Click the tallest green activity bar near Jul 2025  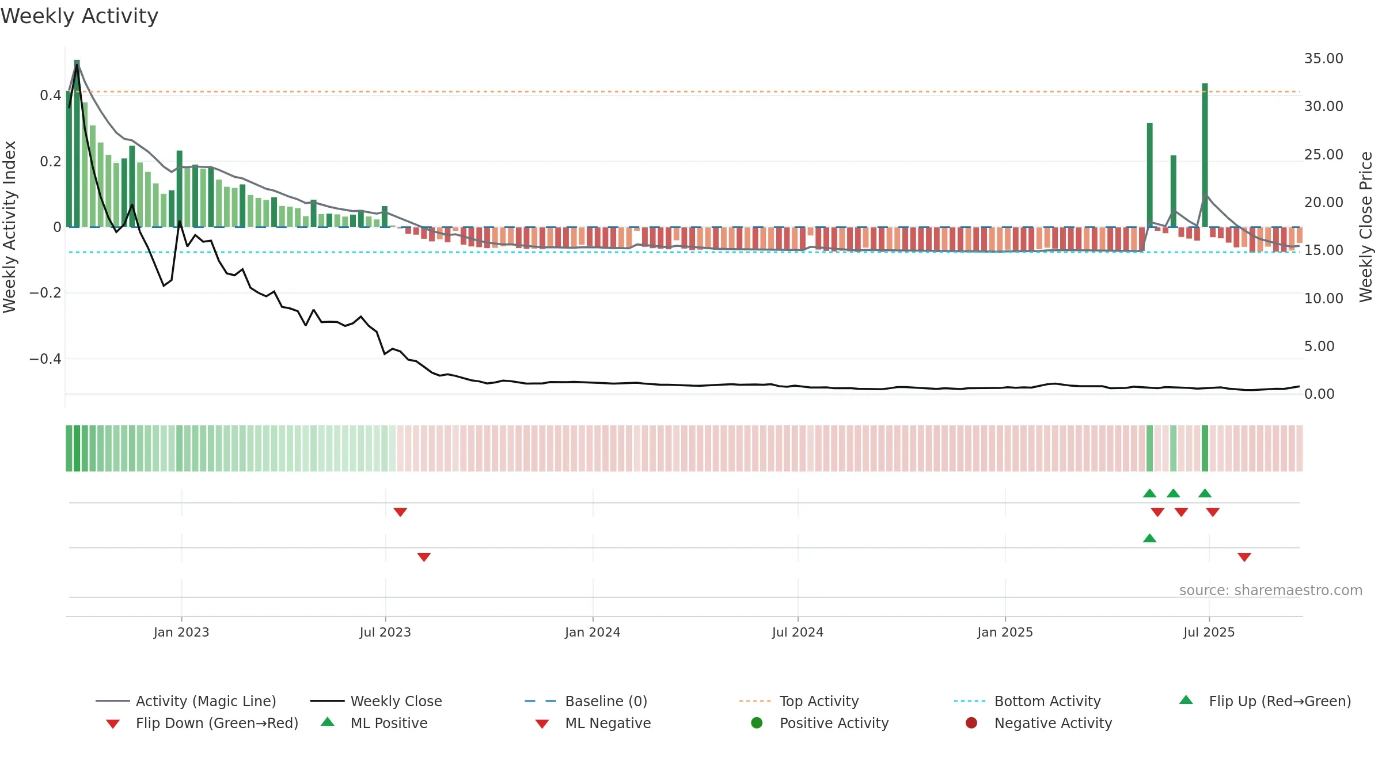[1205, 155]
